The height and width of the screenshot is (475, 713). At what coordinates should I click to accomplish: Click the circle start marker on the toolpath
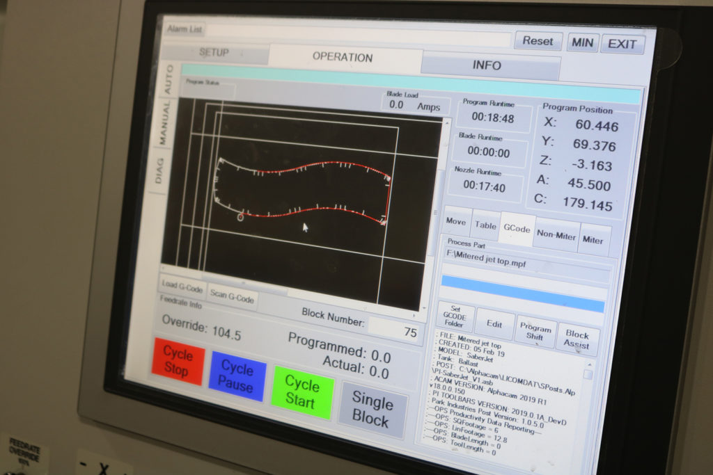click(x=240, y=218)
